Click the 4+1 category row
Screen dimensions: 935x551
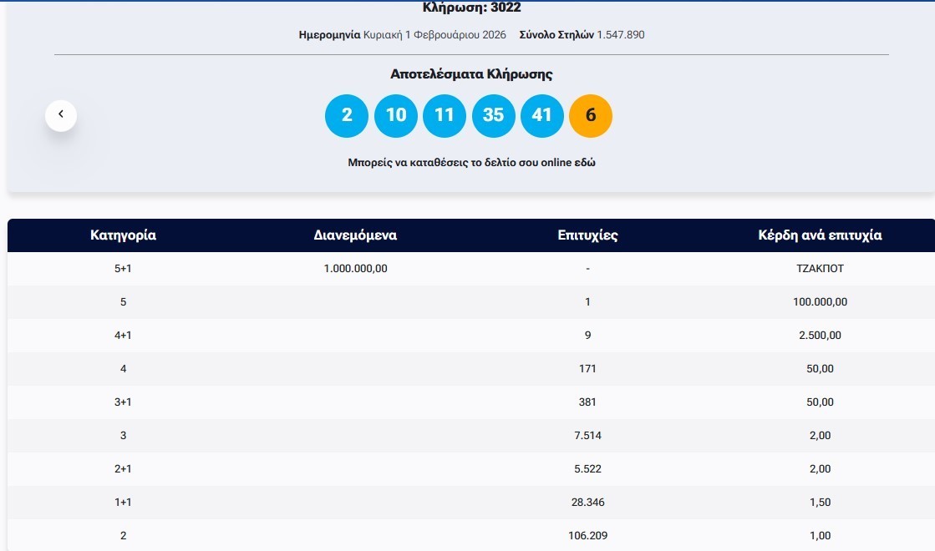pos(123,336)
